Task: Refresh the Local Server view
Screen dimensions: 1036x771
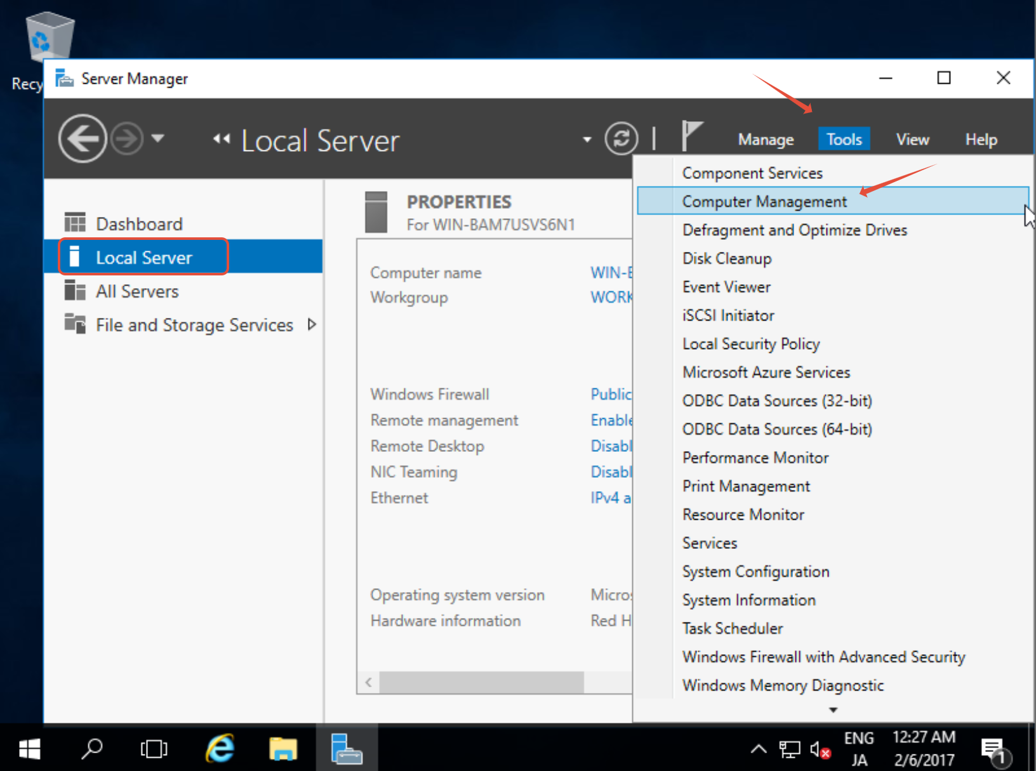Action: click(621, 138)
